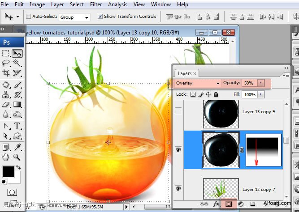299x212 pixels.
Task: Click the Add Layer Mask icon
Action: pyautogui.click(x=228, y=204)
